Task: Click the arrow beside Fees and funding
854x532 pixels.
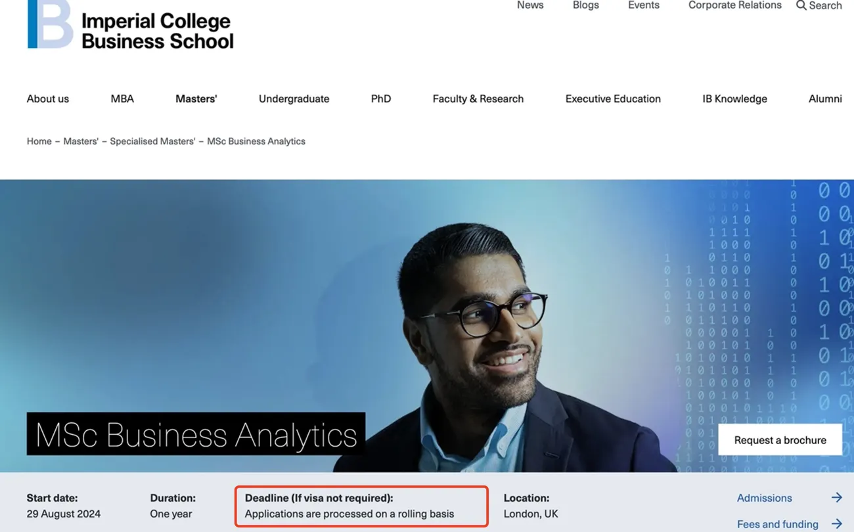Action: point(836,523)
